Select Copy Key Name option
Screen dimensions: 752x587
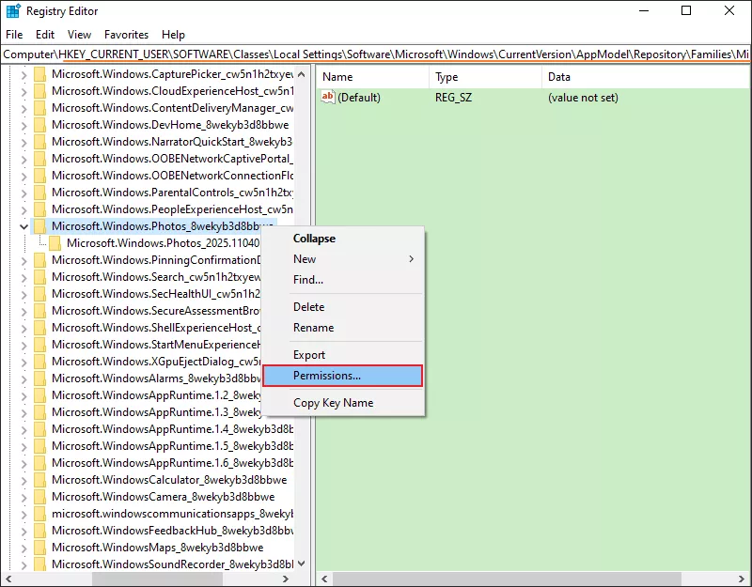click(x=342, y=403)
